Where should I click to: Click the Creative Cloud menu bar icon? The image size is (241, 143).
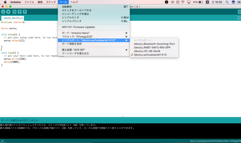coord(172,2)
